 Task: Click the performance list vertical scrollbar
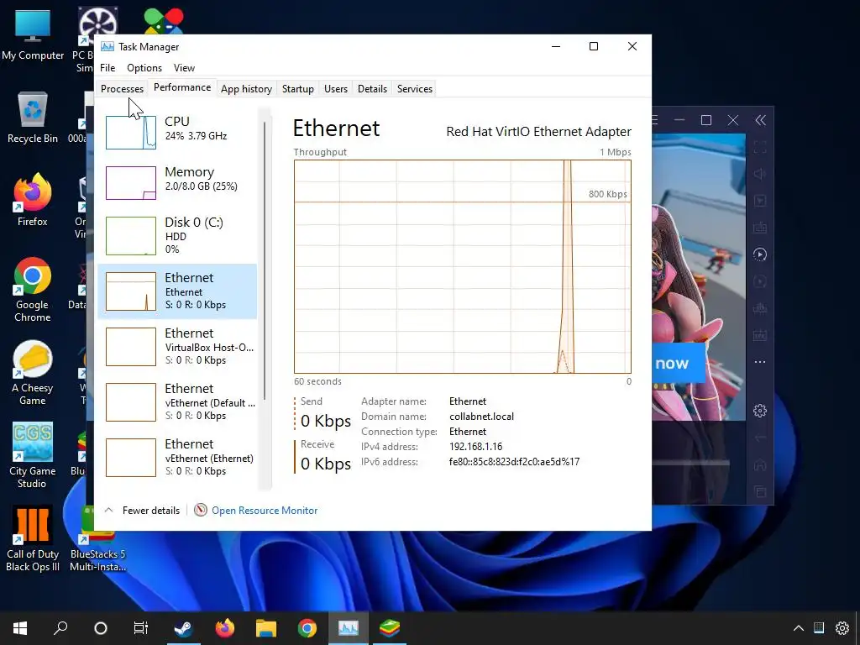click(265, 260)
